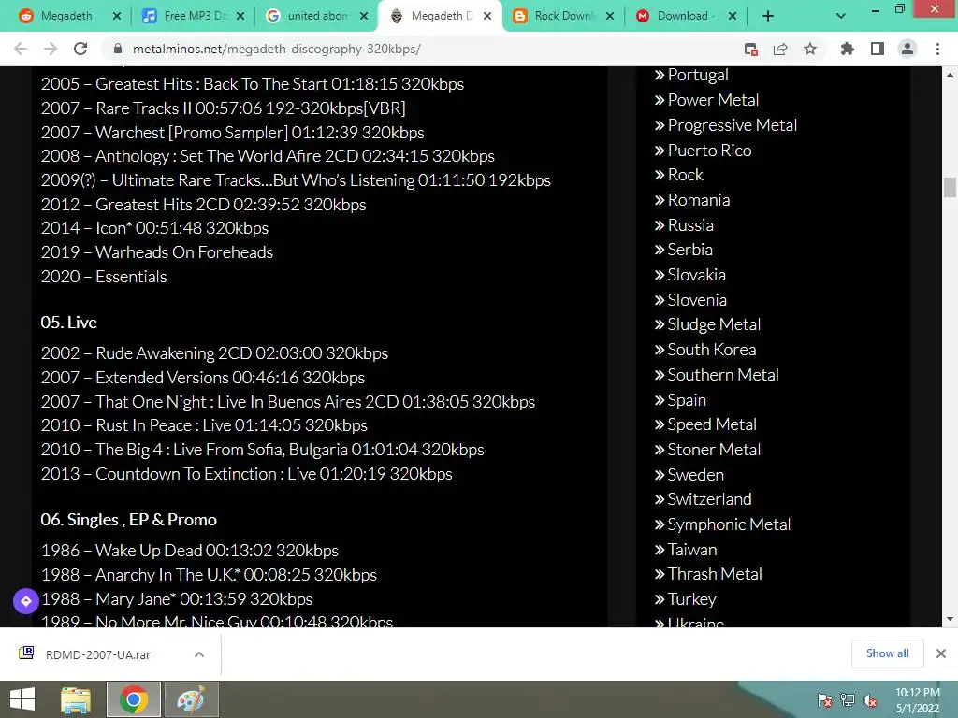This screenshot has width=958, height=718.
Task: Open the Symphonic Metal category link
Action: [729, 524]
